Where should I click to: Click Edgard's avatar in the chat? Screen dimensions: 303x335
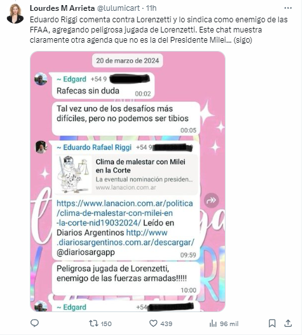(41, 79)
